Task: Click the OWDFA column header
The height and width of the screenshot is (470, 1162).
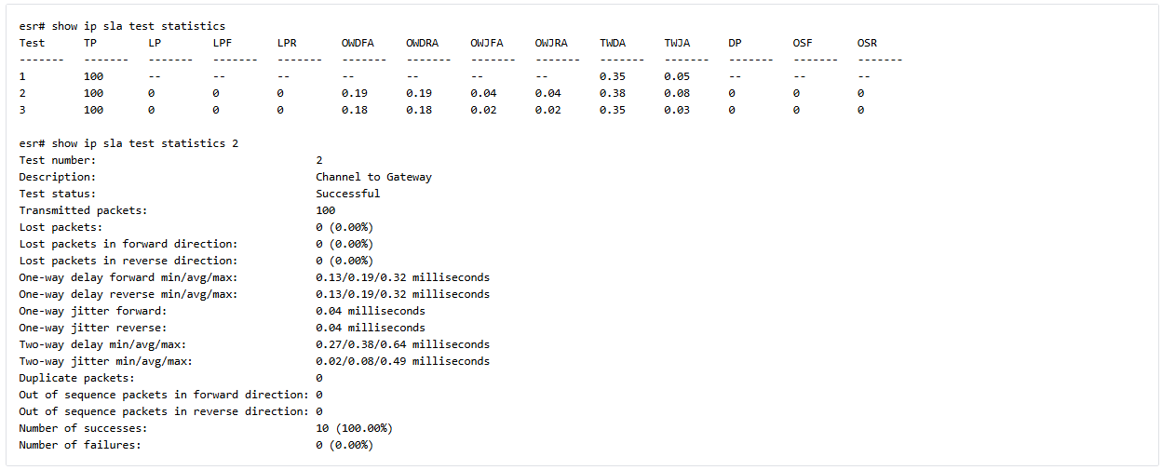Action: 358,43
